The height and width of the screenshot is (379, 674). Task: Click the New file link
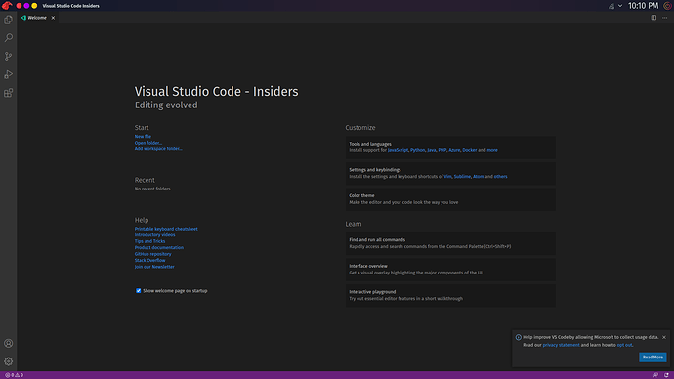click(x=143, y=136)
